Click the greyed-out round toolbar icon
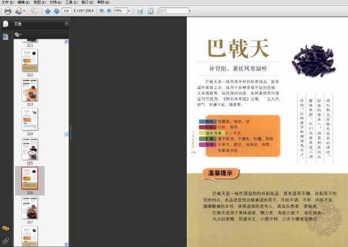Viewport: 348px width, 247px height. (34, 10)
